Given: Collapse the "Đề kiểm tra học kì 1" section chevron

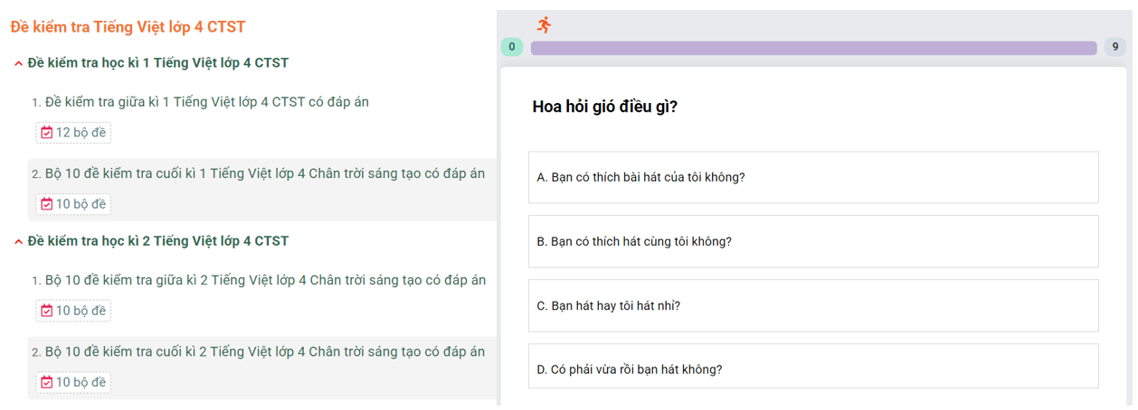Looking at the screenshot, I should [18, 63].
